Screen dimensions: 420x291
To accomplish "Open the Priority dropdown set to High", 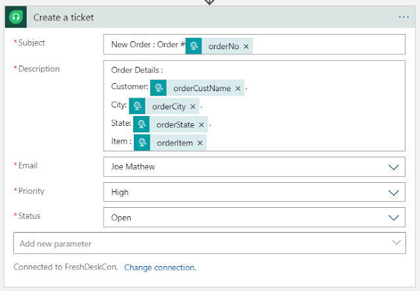I will click(x=394, y=193).
